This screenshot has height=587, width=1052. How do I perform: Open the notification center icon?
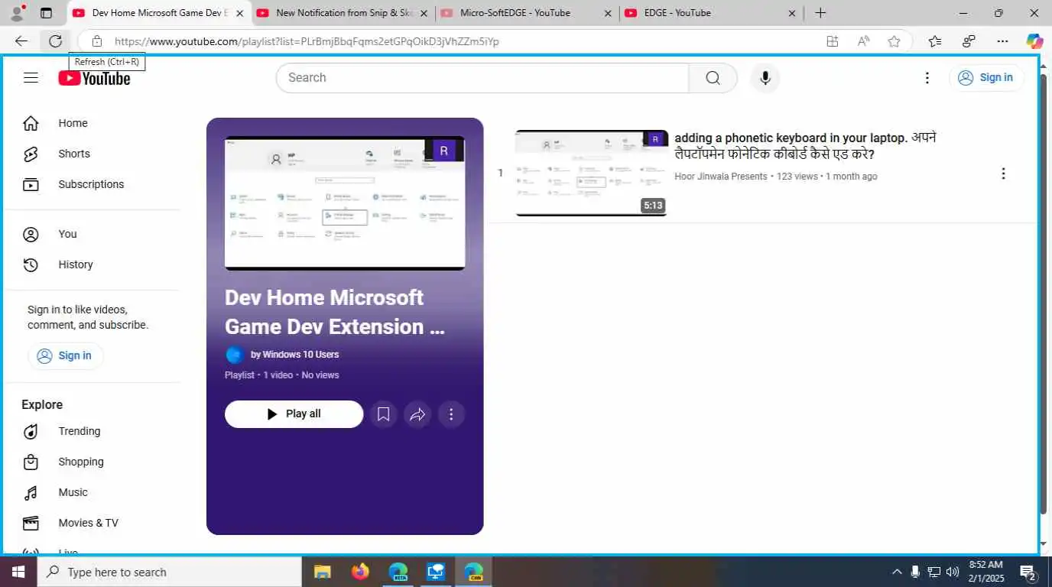1028,572
